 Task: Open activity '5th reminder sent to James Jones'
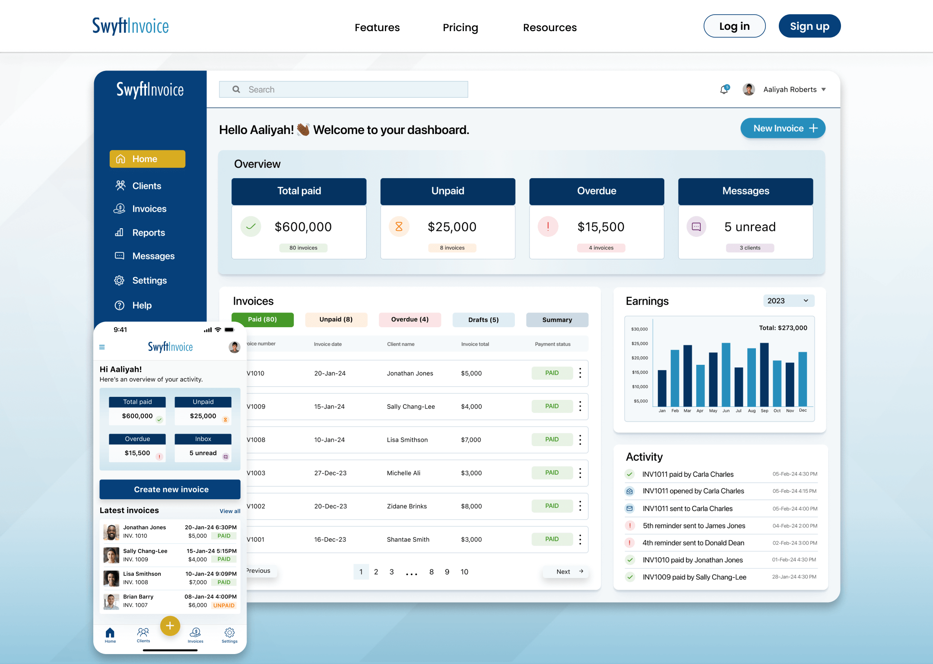[721, 526]
